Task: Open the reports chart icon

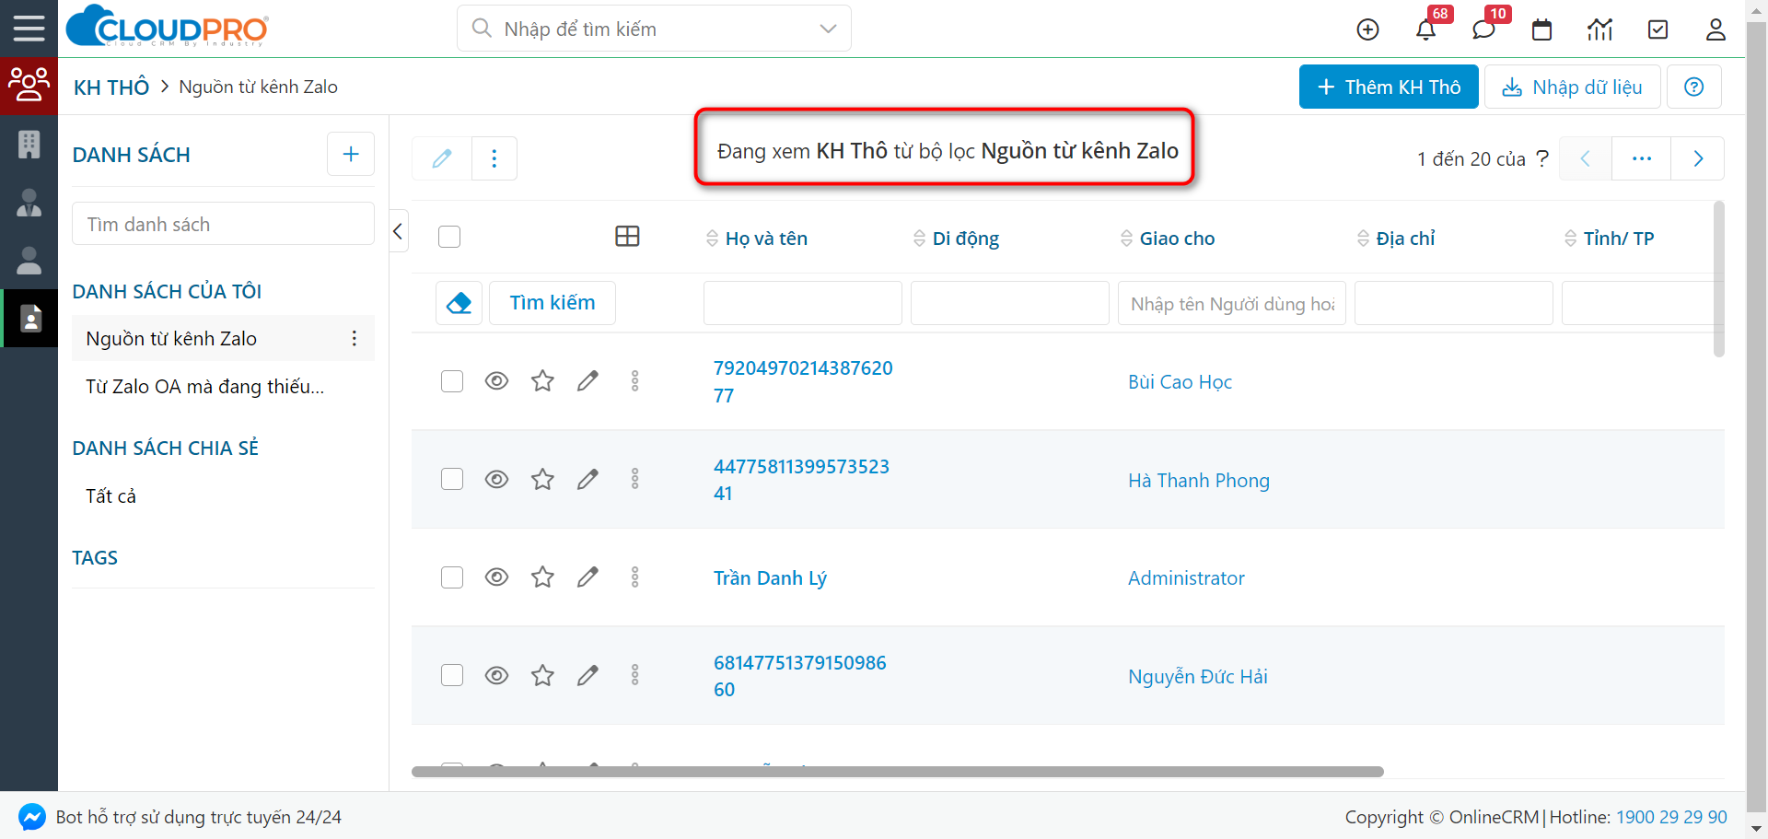Action: click(1599, 29)
